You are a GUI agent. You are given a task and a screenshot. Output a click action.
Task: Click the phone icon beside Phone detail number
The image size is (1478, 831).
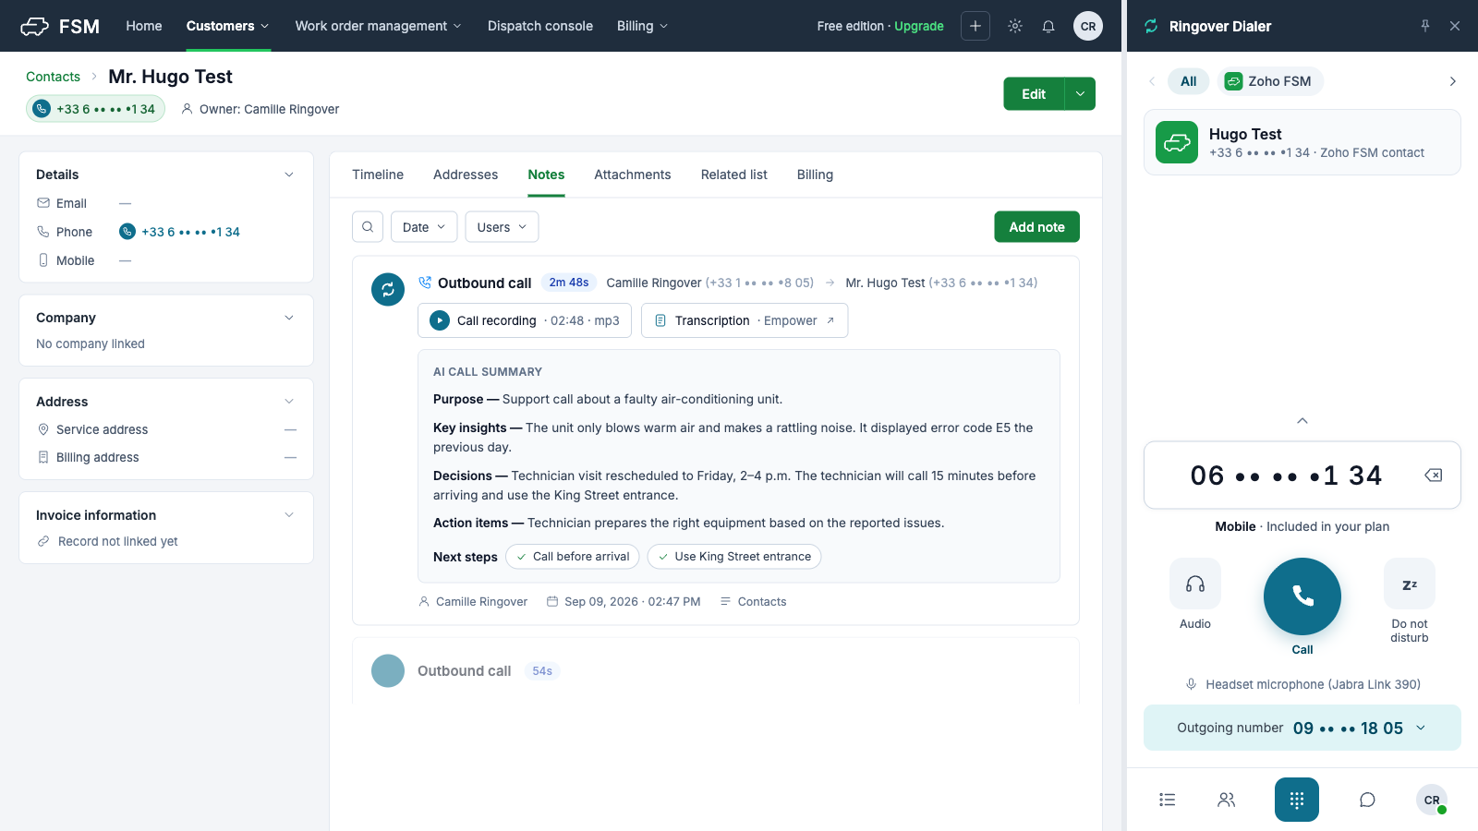[127, 232]
